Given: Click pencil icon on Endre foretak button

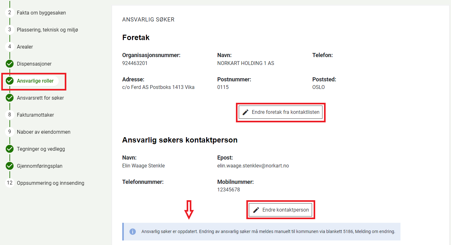Looking at the screenshot, I should (x=245, y=112).
